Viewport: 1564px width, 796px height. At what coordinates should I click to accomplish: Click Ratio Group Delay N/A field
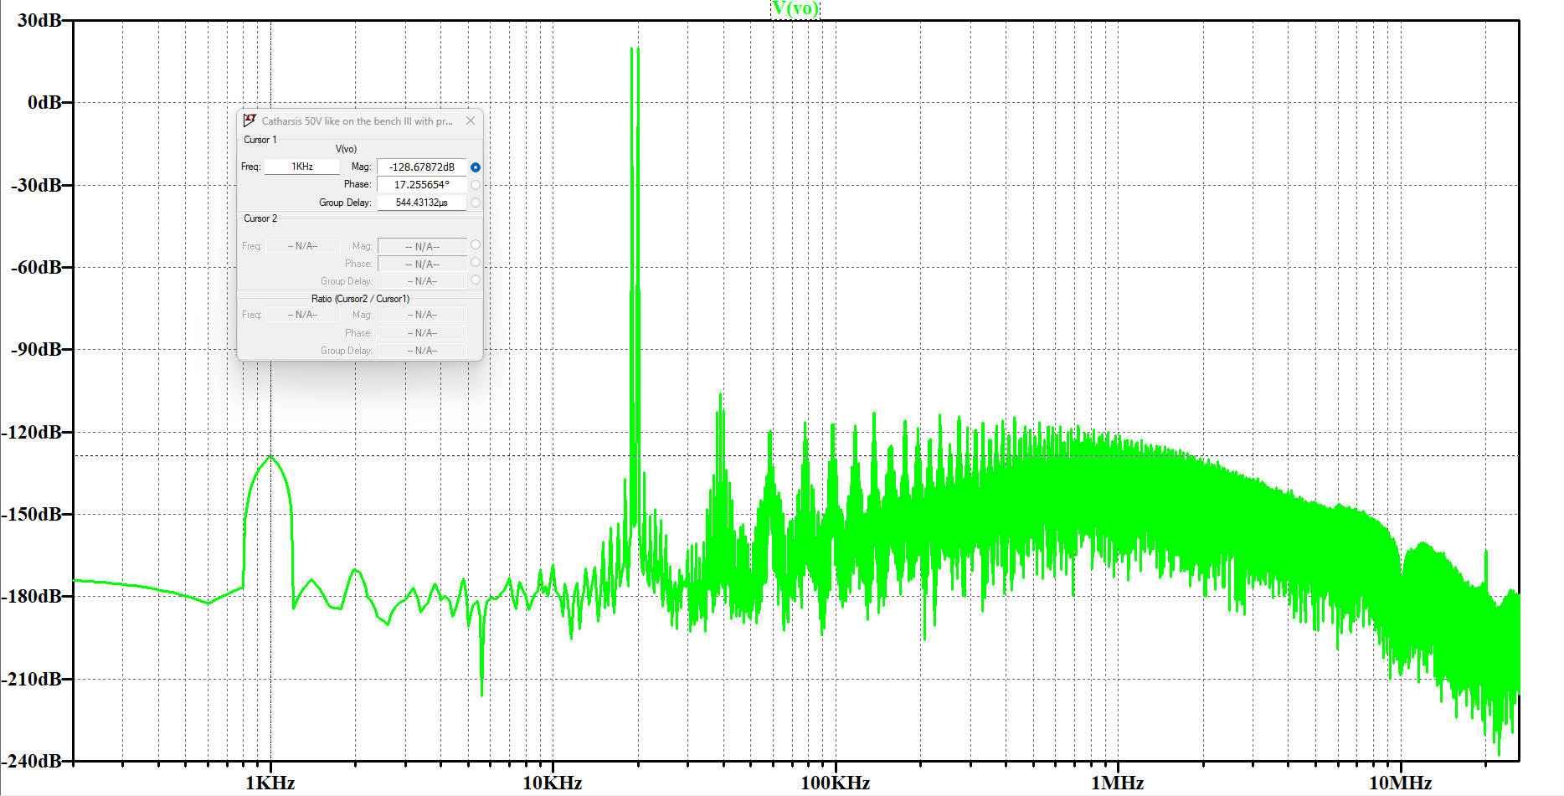(x=421, y=351)
